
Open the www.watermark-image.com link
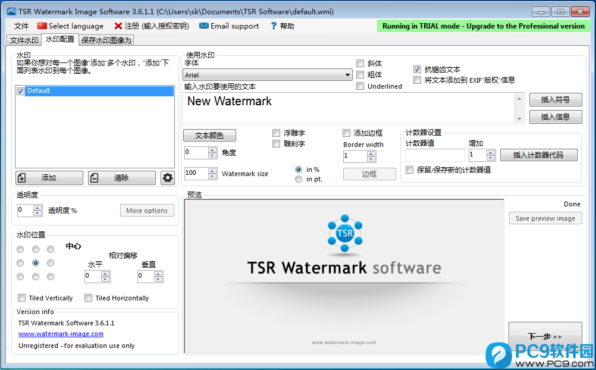pyautogui.click(x=61, y=334)
